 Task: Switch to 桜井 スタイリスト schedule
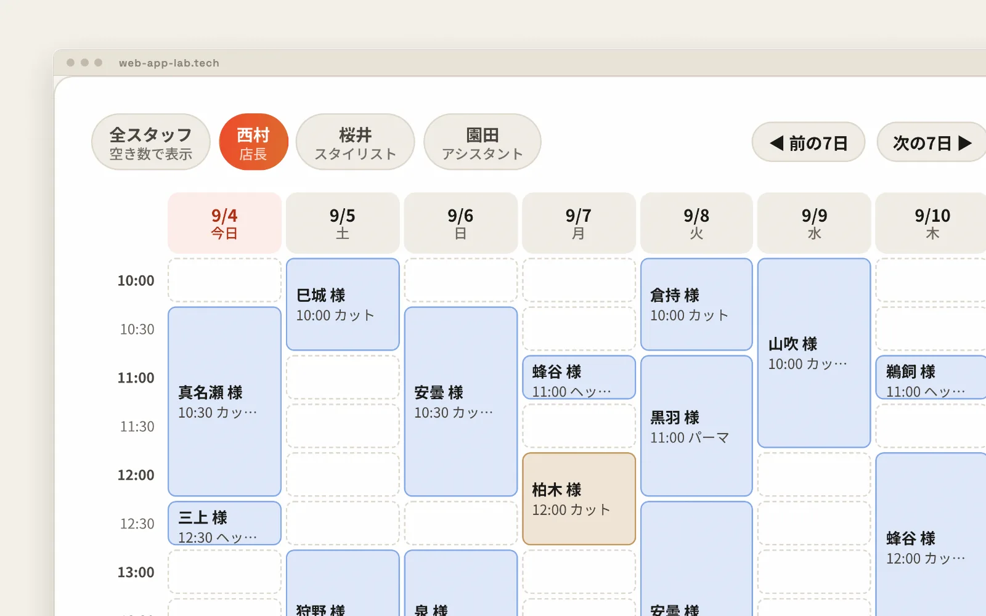pyautogui.click(x=355, y=142)
